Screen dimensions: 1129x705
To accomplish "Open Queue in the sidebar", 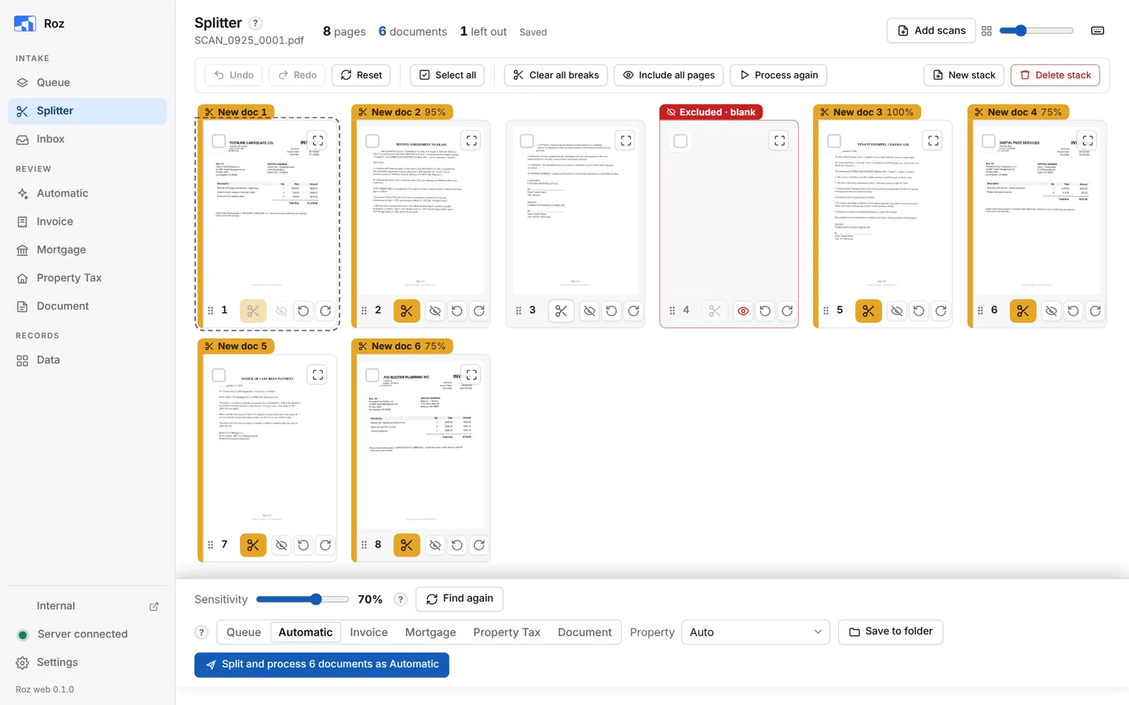I will 87,82.
